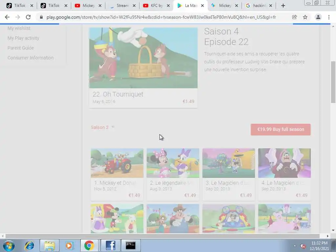Click the horizontal scrollbar at bottom
The image size is (336, 252).
click(x=162, y=236)
